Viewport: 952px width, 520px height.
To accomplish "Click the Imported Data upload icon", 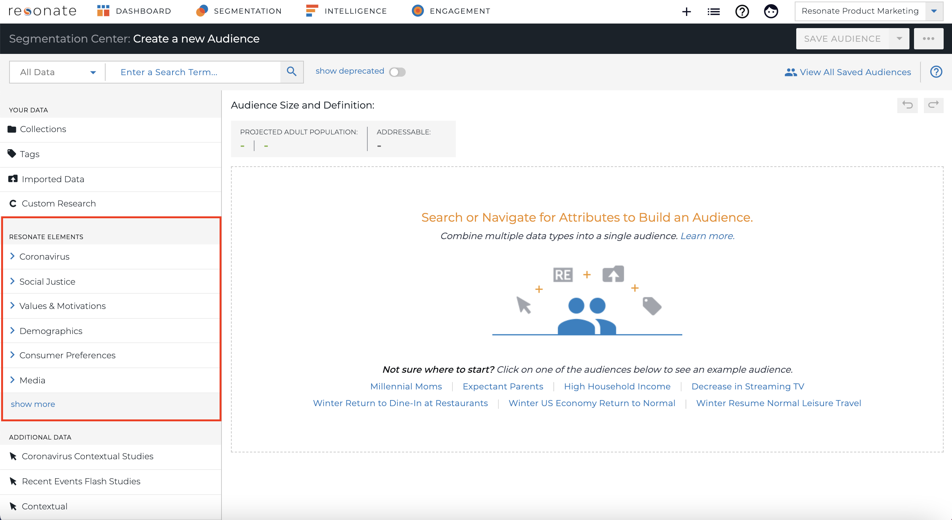I will point(13,179).
